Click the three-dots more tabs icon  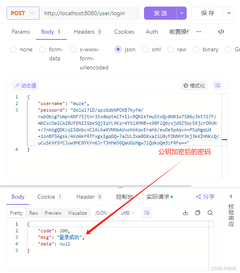tap(199, 32)
